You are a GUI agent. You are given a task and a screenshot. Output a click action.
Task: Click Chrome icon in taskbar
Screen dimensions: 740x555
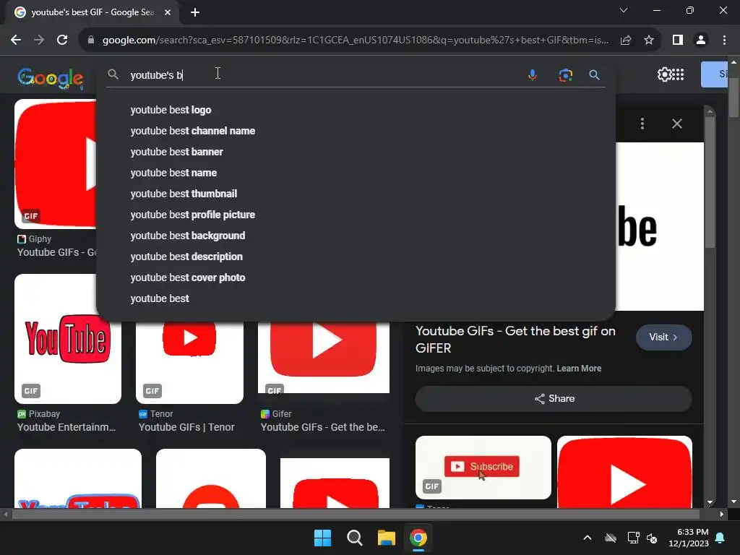tap(418, 538)
